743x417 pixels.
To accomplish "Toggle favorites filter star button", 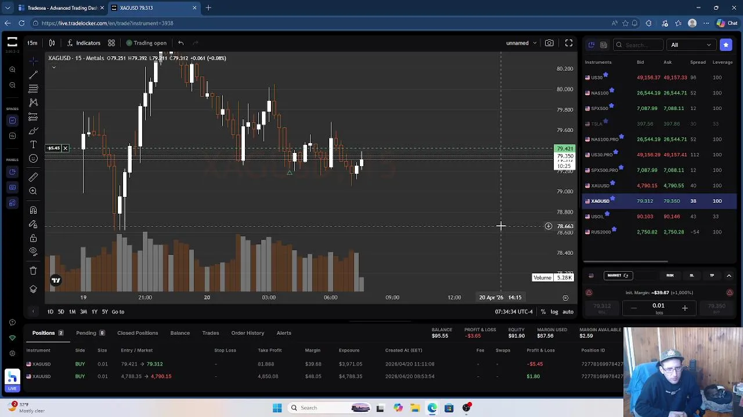I will 726,45.
